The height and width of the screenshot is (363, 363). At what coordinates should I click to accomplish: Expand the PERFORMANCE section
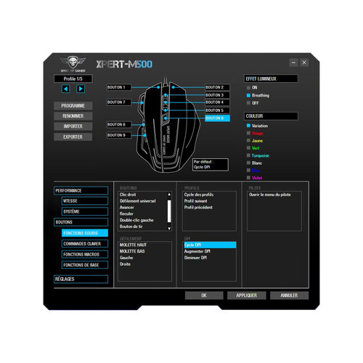pyautogui.click(x=81, y=191)
